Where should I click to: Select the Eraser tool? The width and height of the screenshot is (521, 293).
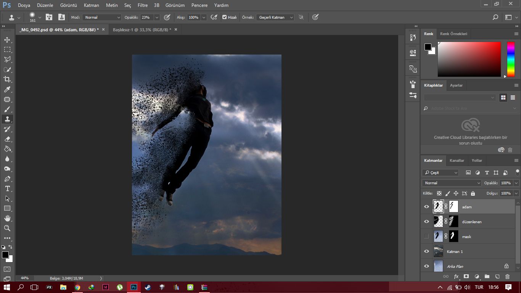pyautogui.click(x=7, y=139)
